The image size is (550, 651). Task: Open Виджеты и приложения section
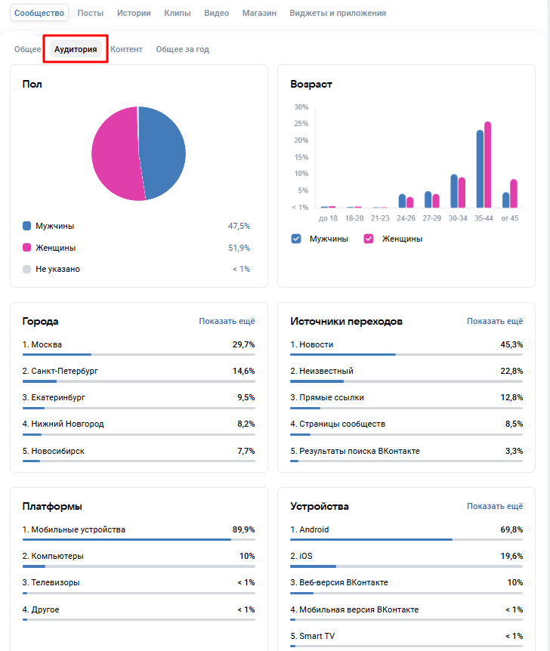(x=338, y=13)
